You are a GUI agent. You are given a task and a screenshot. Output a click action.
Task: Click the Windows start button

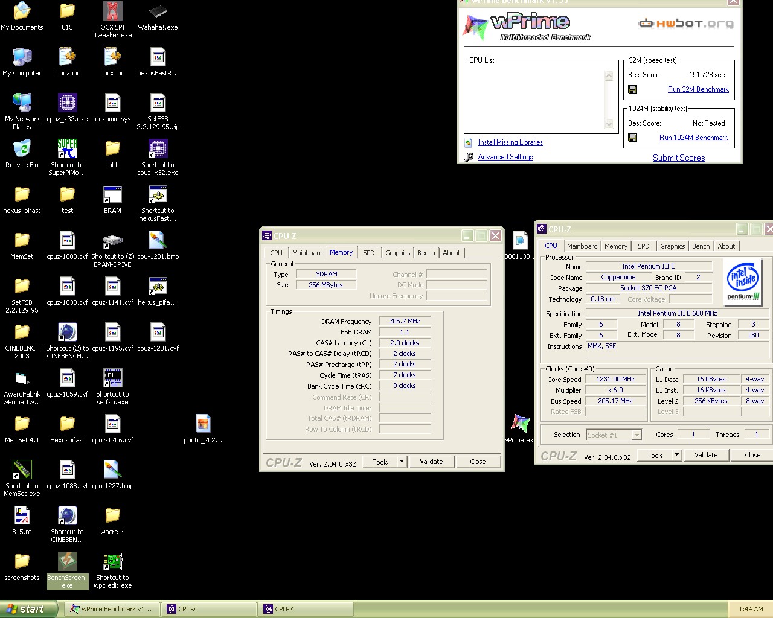coord(28,609)
